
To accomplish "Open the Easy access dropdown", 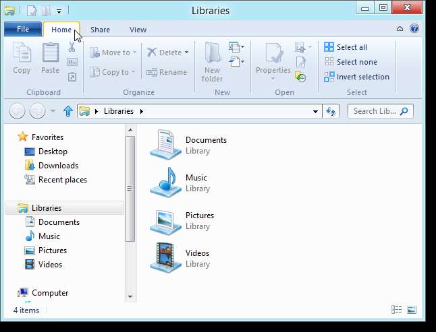I will pyautogui.click(x=237, y=61).
